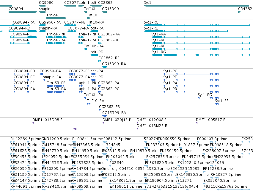Click the Syt1-PB protein glyph

191,92
